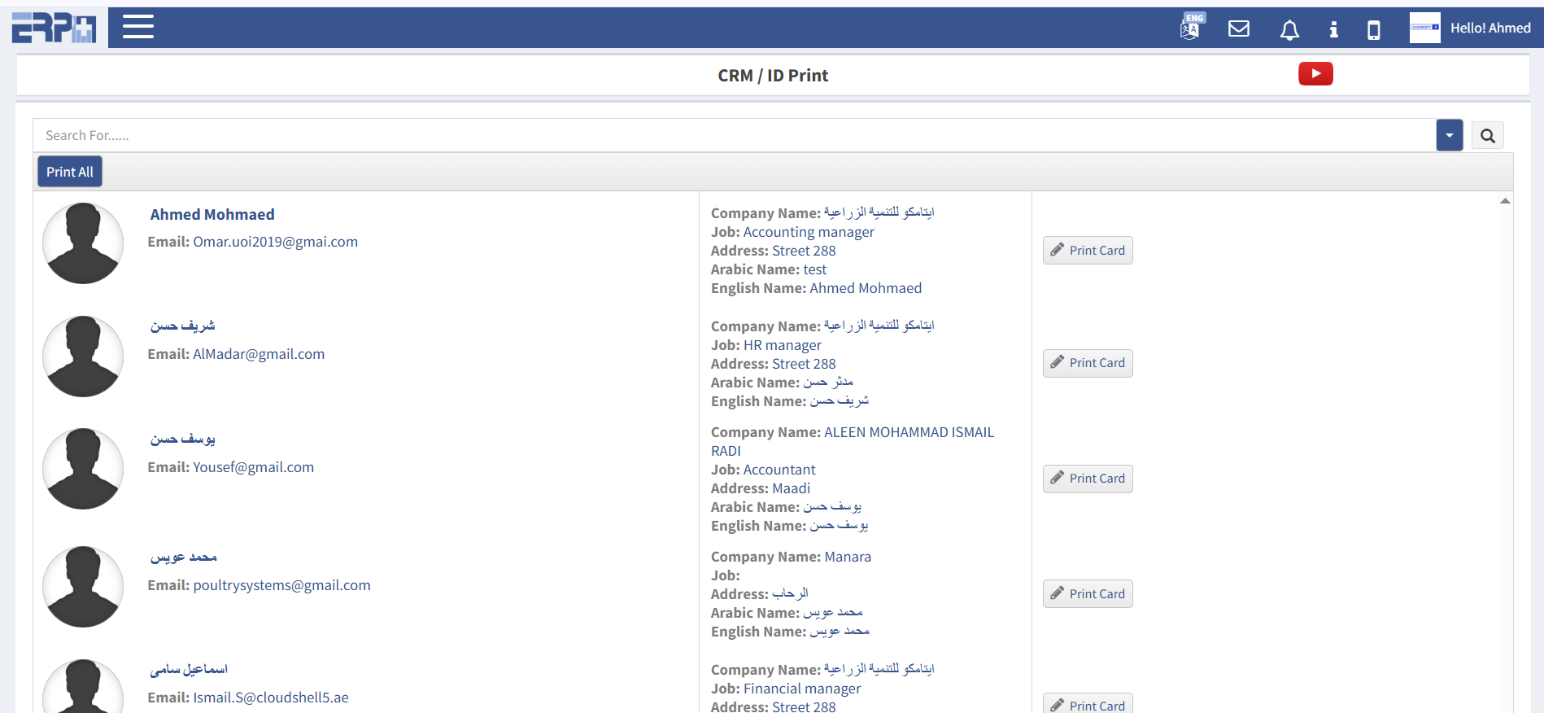Switch language with the ENG translate icon

pyautogui.click(x=1190, y=28)
